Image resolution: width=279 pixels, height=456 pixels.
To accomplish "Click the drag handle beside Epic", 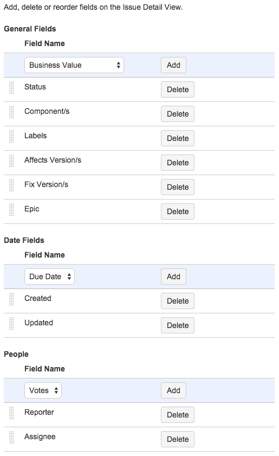I will coord(11,210).
